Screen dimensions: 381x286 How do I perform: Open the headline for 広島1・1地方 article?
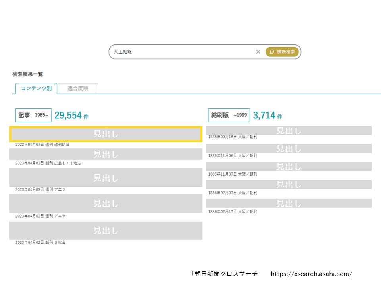106,154
